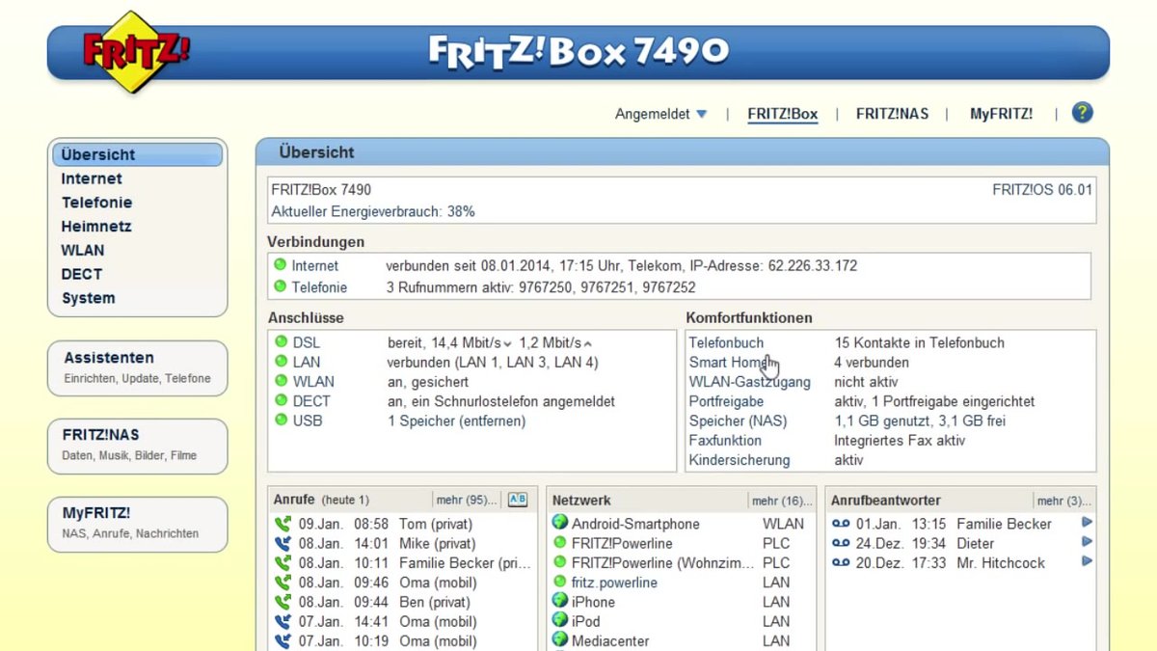The height and width of the screenshot is (651, 1157).
Task: Select WLAN in the left navigation
Action: (83, 250)
